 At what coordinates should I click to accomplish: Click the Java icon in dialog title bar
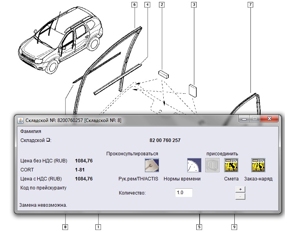[20, 120]
